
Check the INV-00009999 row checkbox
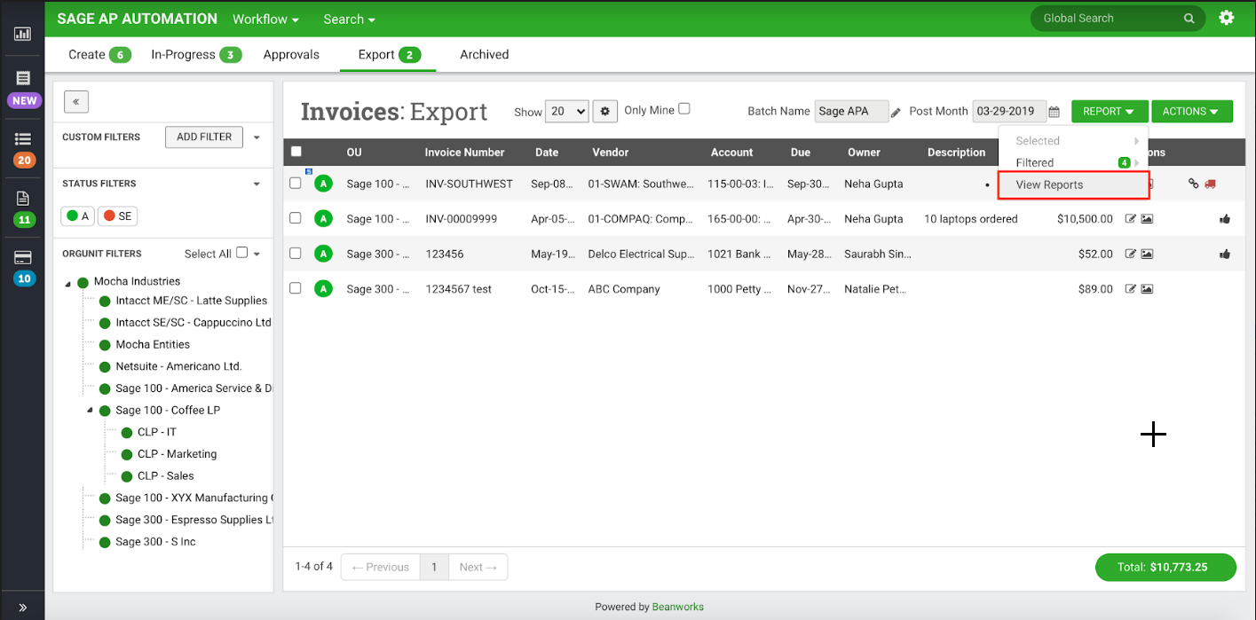(x=296, y=218)
